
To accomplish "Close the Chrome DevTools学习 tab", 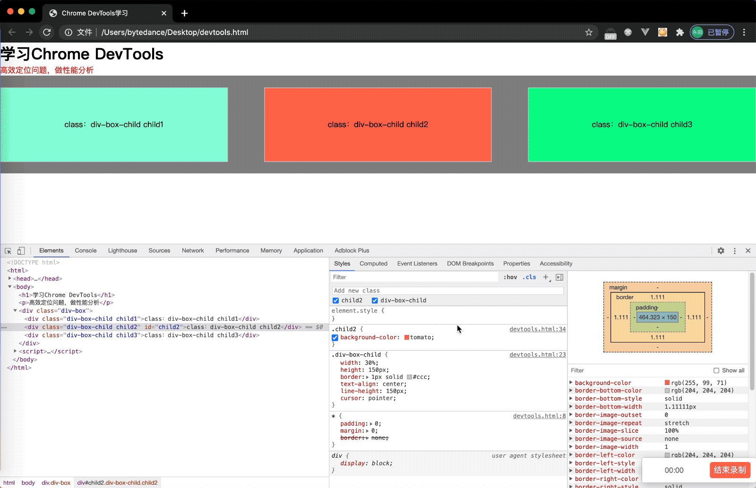I will point(164,13).
